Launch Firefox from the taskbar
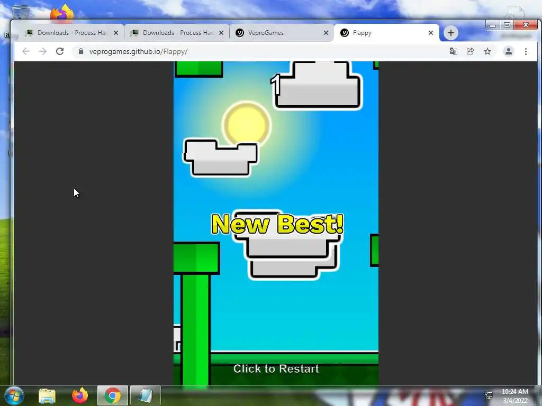The width and height of the screenshot is (542, 406). pos(80,395)
